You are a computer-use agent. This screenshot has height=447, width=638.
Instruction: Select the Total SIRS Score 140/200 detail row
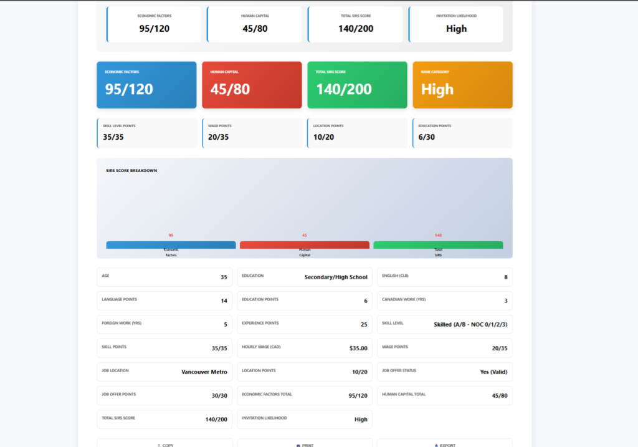[164, 420]
